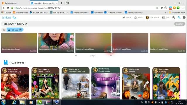Open the FACEinHOLE bookmark

(39, 12)
